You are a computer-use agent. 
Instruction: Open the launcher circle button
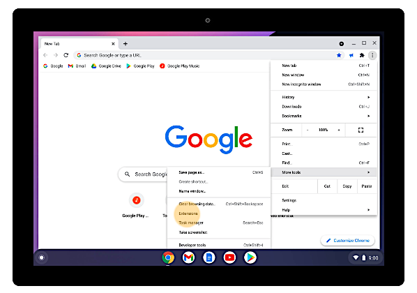click(41, 257)
